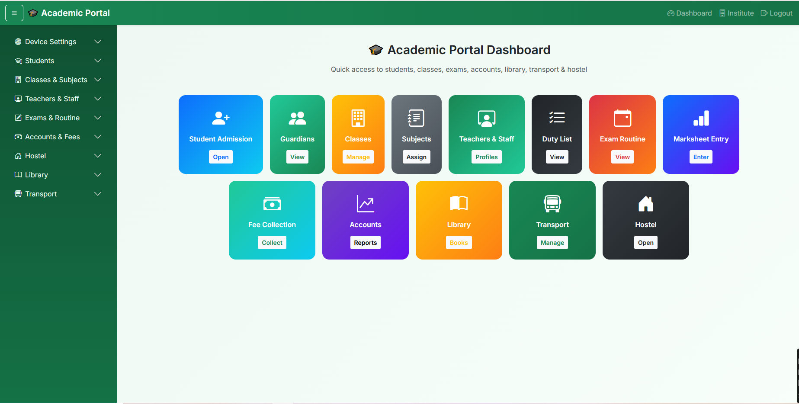Screen dimensions: 799x404
Task: Toggle the sidebar hamburger menu button
Action: pyautogui.click(x=14, y=13)
